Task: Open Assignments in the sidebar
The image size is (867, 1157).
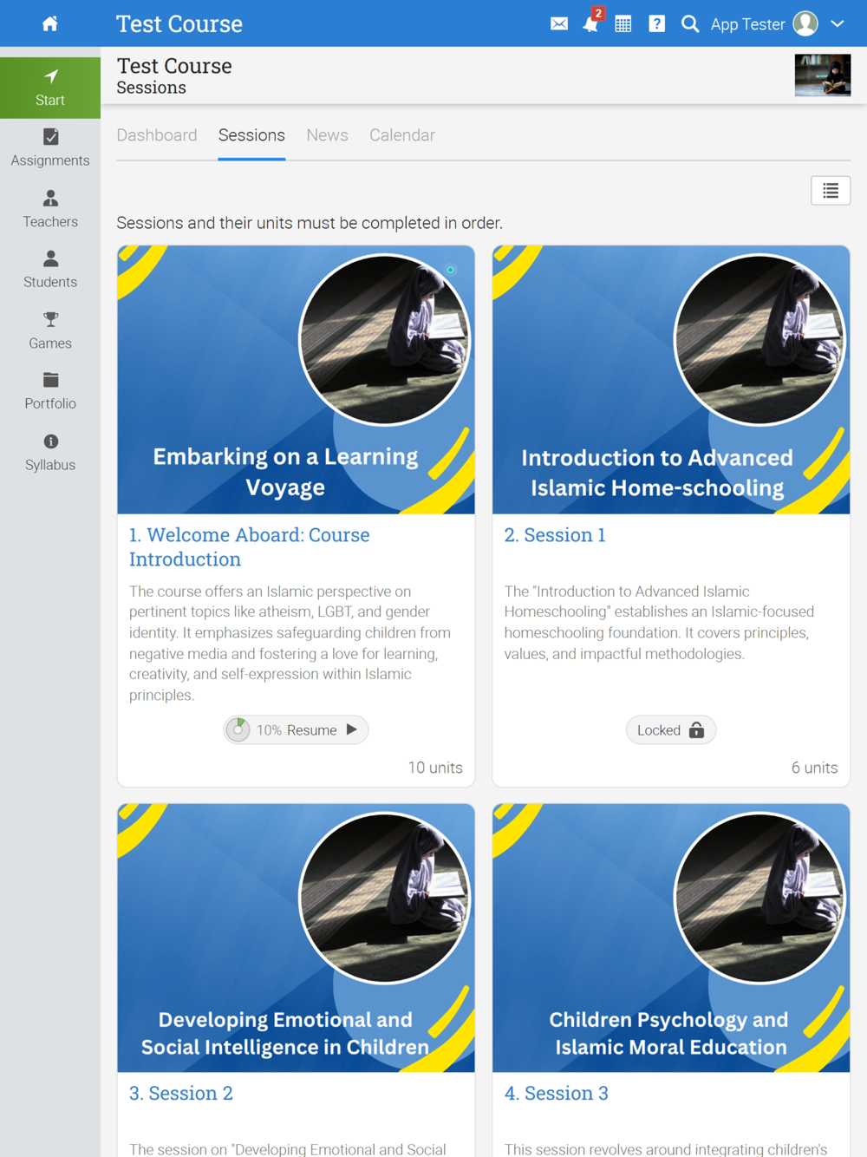Action: point(50,148)
